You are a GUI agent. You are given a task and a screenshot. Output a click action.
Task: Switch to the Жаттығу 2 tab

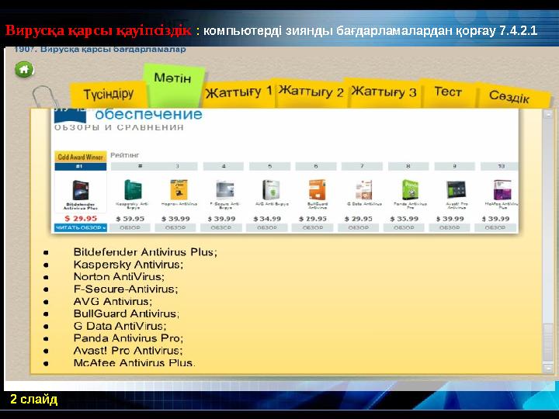[311, 92]
